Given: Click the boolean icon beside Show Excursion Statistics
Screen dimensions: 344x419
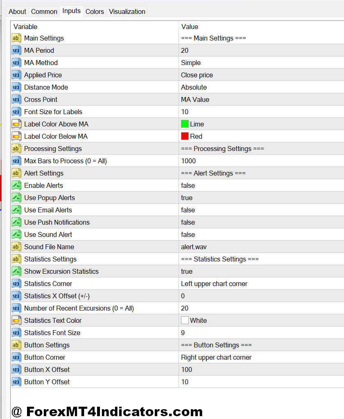Looking at the screenshot, I should pyautogui.click(x=16, y=271).
